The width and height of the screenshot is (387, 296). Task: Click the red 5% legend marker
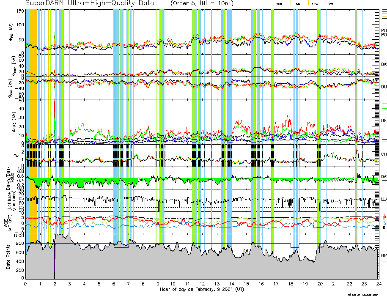coord(326,3)
